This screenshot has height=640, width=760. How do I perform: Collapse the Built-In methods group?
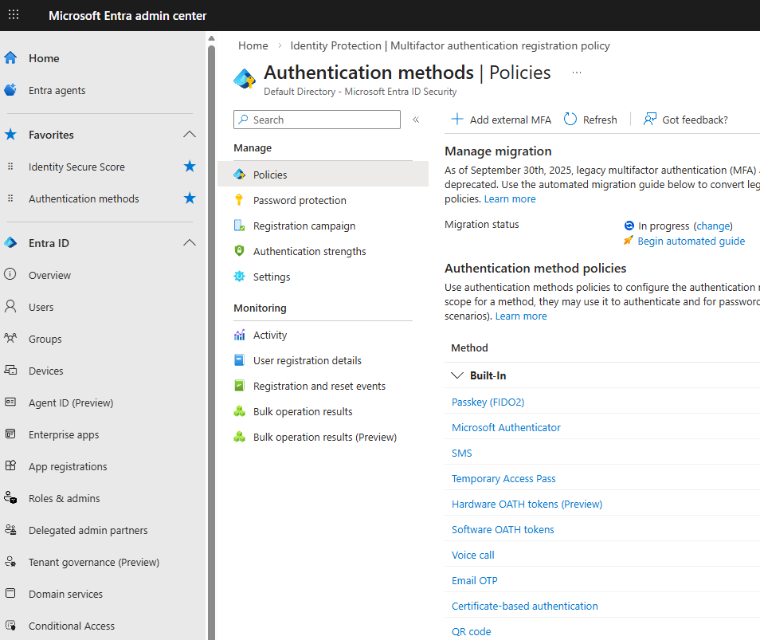pos(457,375)
